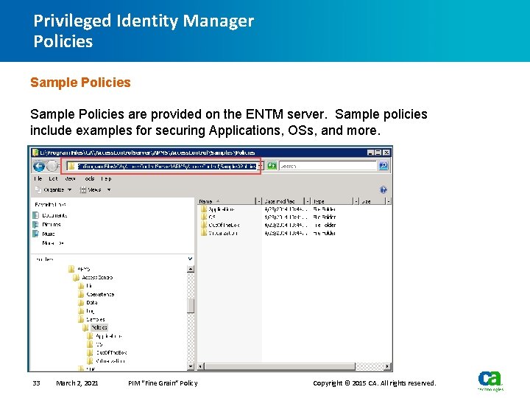Click the 'Sample Policies' orange heading
This screenshot has height=398, width=530.
[80, 83]
